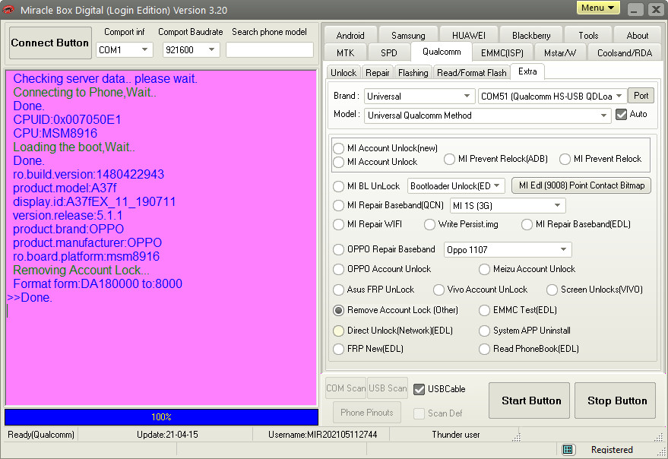Select the Qualcomm tab
Viewport: 668px width, 459px height.
442,52
